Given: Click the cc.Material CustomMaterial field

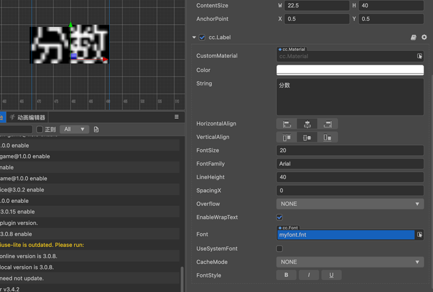Looking at the screenshot, I should (x=346, y=57).
